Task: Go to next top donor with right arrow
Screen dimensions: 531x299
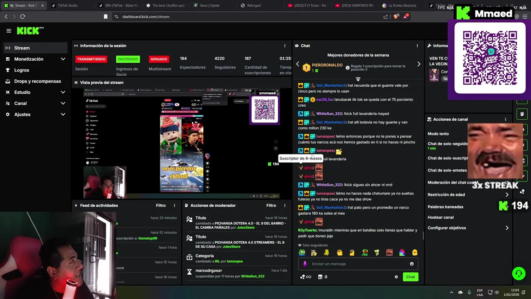Action: (x=419, y=64)
